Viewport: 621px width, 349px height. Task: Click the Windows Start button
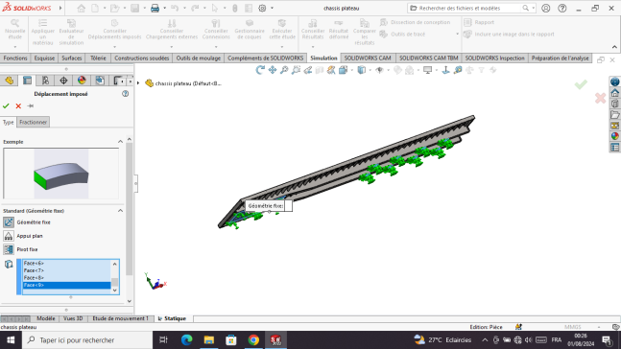pos(11,340)
